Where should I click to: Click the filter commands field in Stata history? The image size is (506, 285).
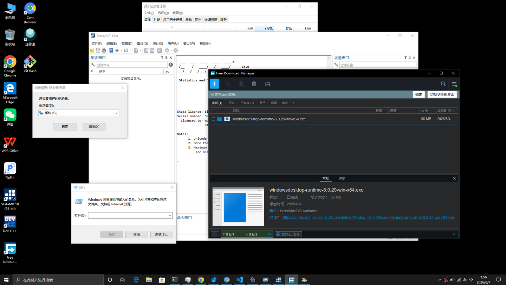coord(132,65)
